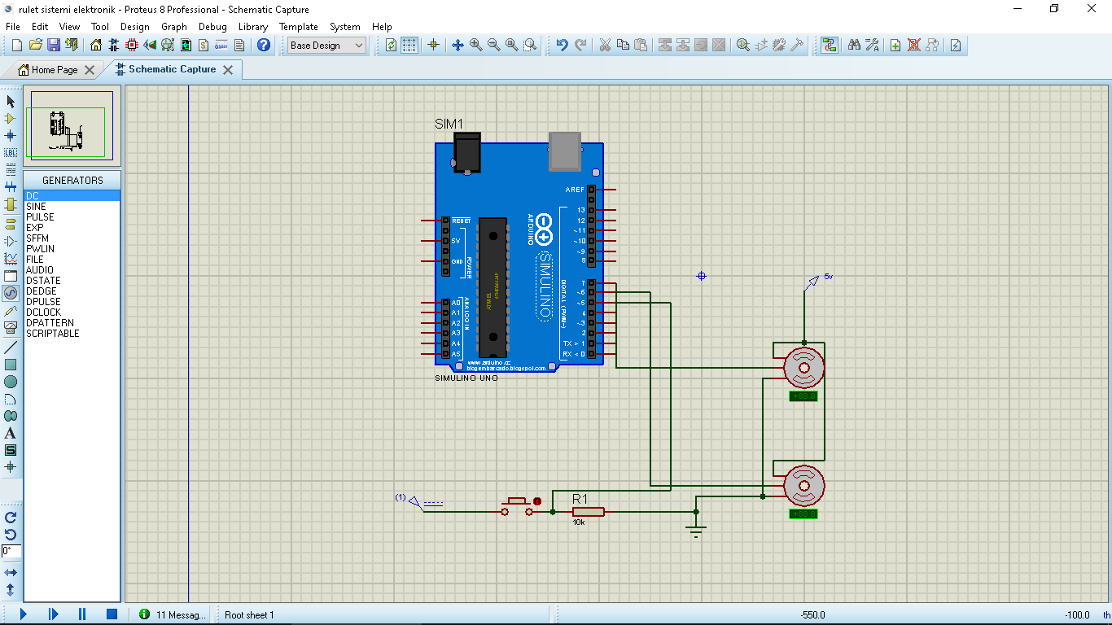The width and height of the screenshot is (1112, 625).
Task: Open a project using the folder icon
Action: [35, 46]
